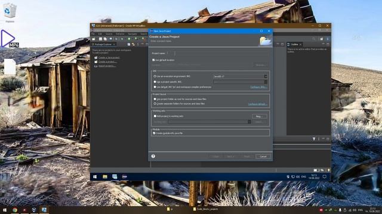
Task: Close the Outline view tab
Action: click(301, 45)
